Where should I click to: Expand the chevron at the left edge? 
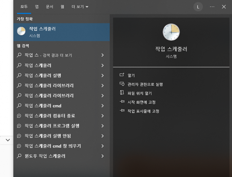tap(8, 140)
